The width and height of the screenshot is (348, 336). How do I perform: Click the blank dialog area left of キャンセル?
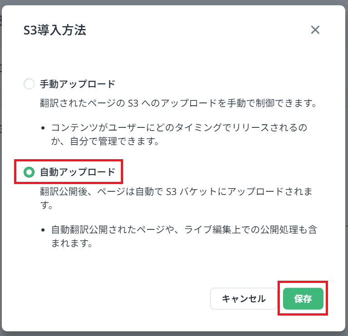pyautogui.click(x=114, y=299)
